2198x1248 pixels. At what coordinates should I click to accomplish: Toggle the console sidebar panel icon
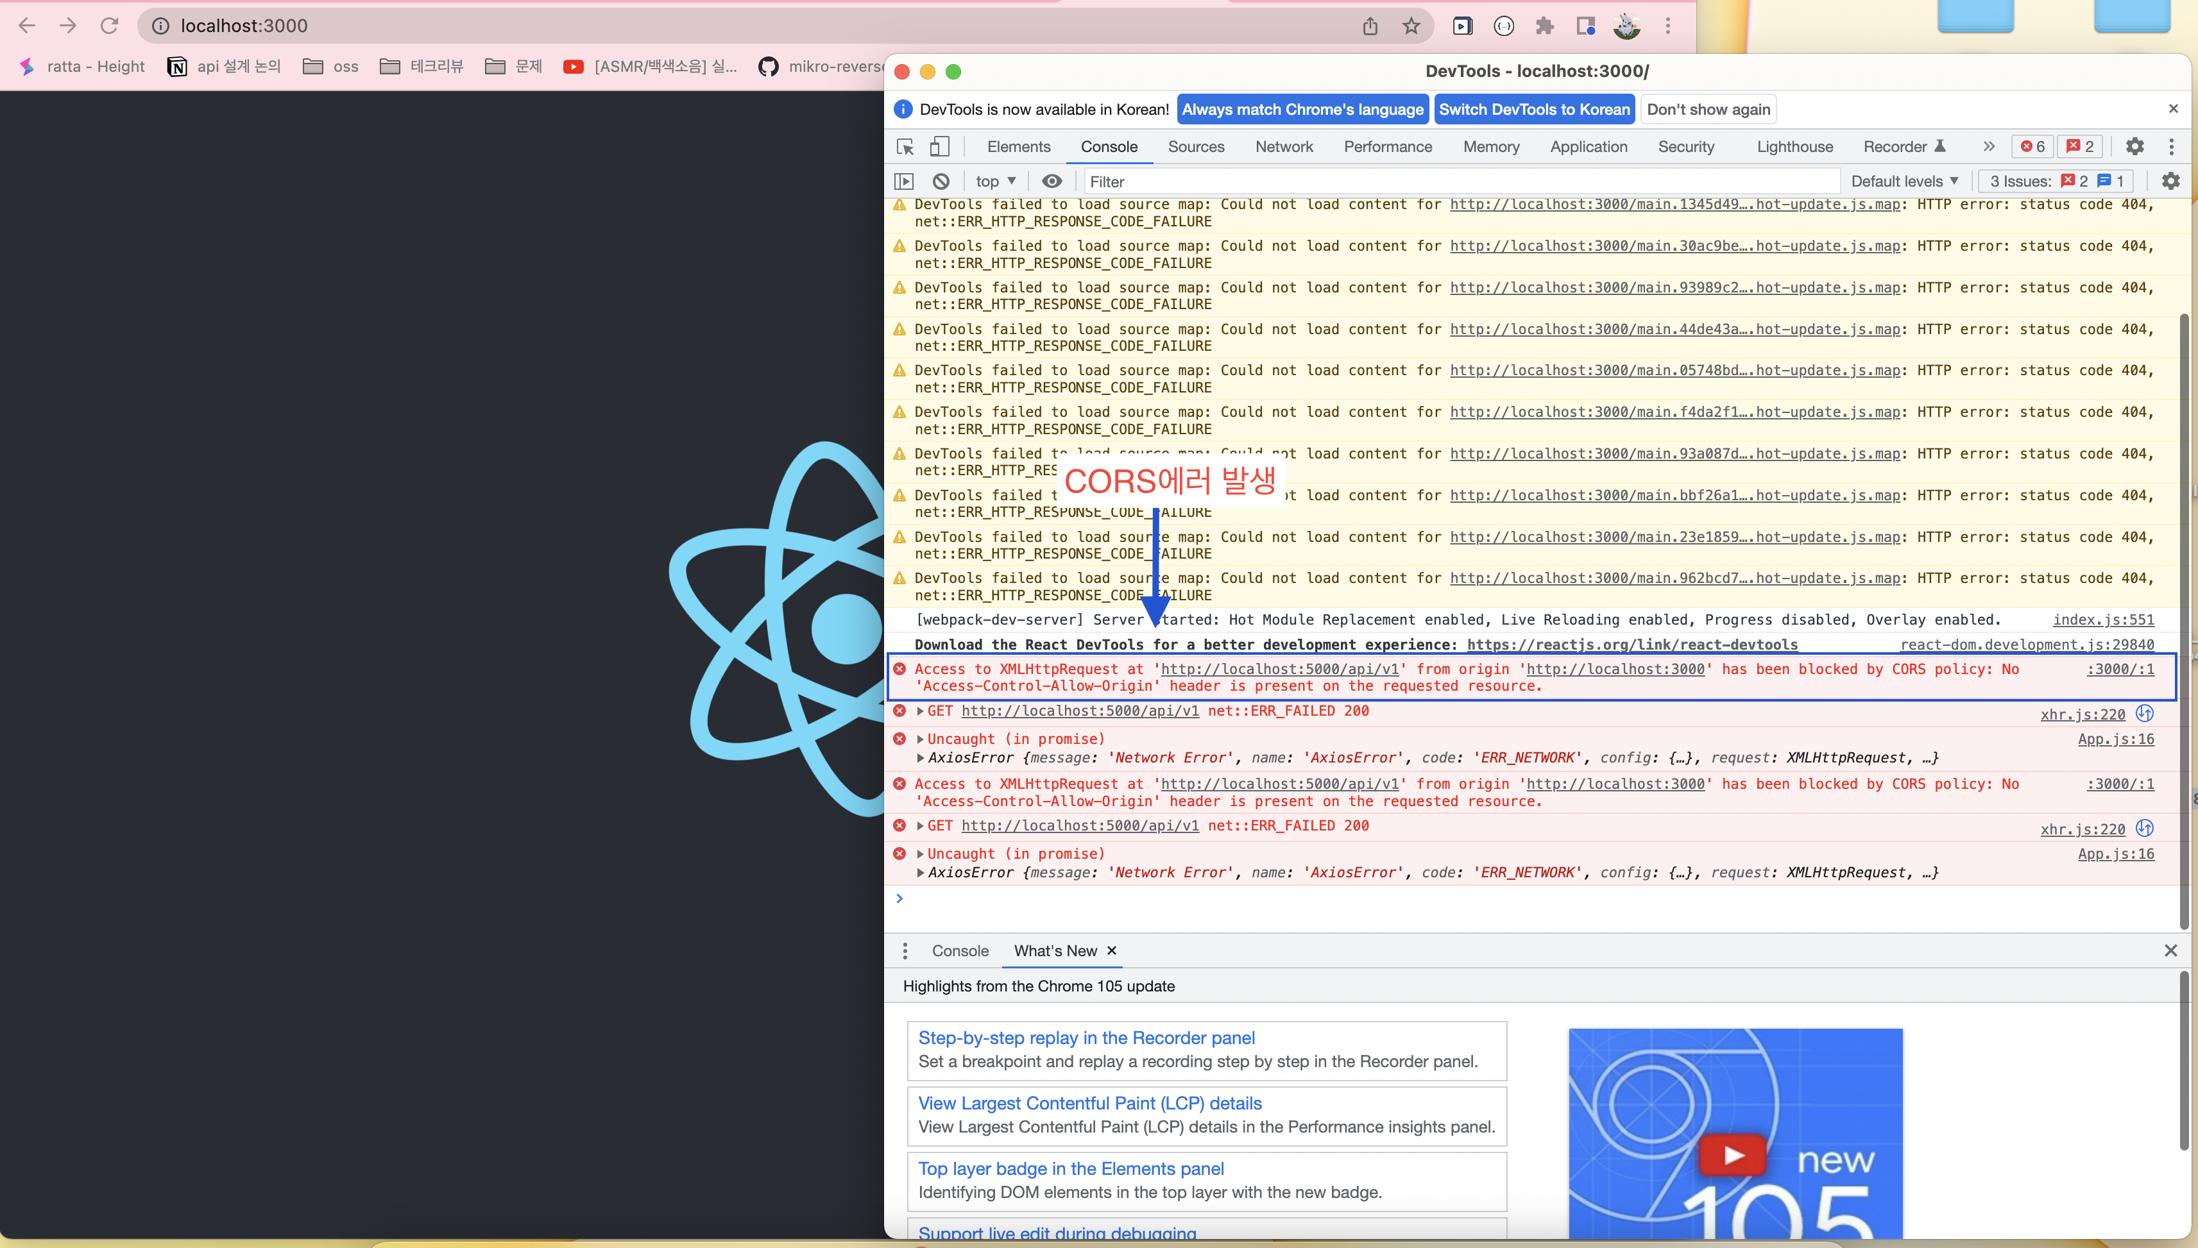903,181
